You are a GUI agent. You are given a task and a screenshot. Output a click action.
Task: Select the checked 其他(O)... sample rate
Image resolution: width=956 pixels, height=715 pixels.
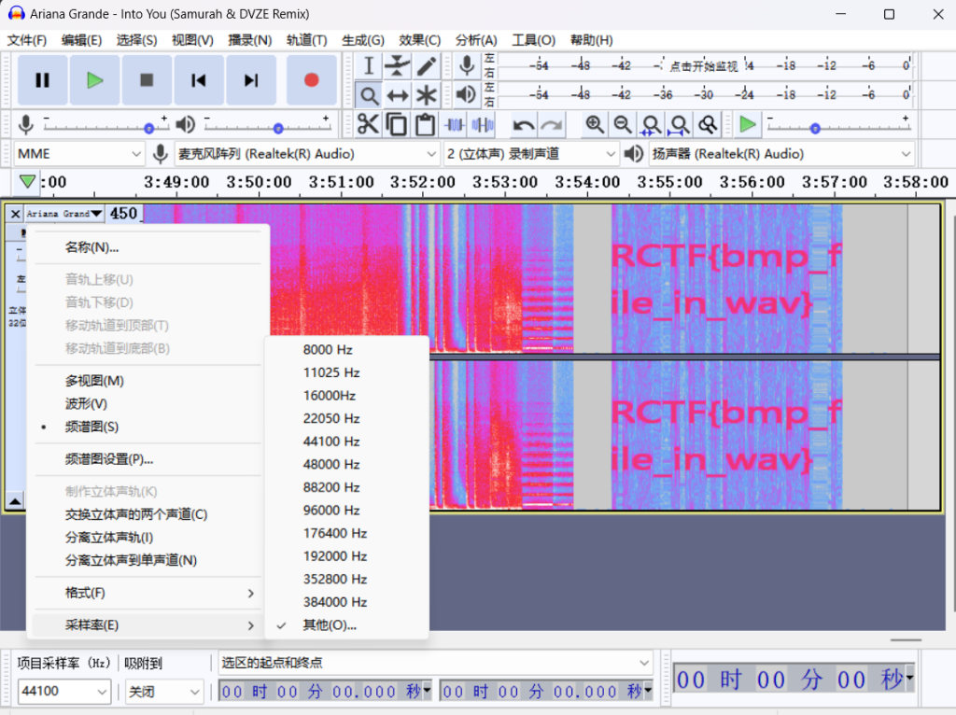coord(329,624)
